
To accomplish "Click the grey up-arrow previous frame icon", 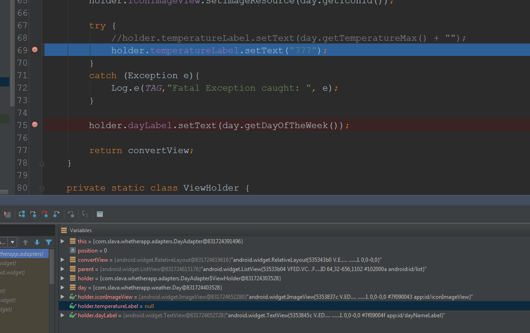I will tap(25, 242).
